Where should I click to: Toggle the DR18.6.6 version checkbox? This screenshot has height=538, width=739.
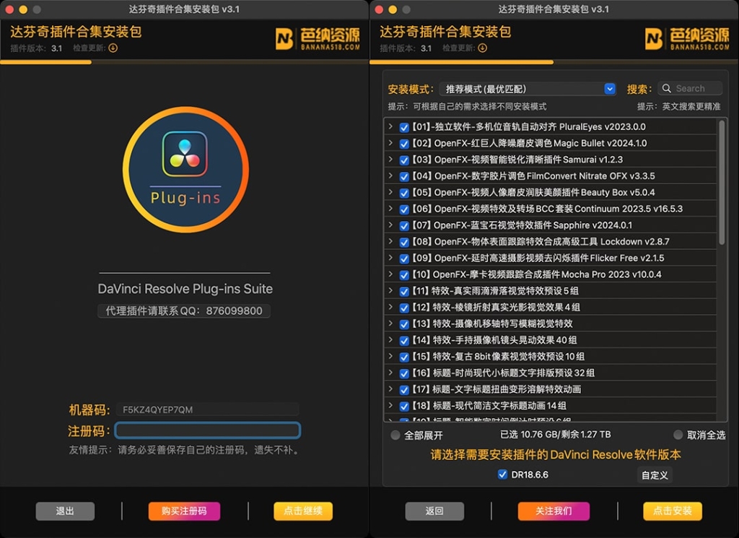[x=502, y=474]
